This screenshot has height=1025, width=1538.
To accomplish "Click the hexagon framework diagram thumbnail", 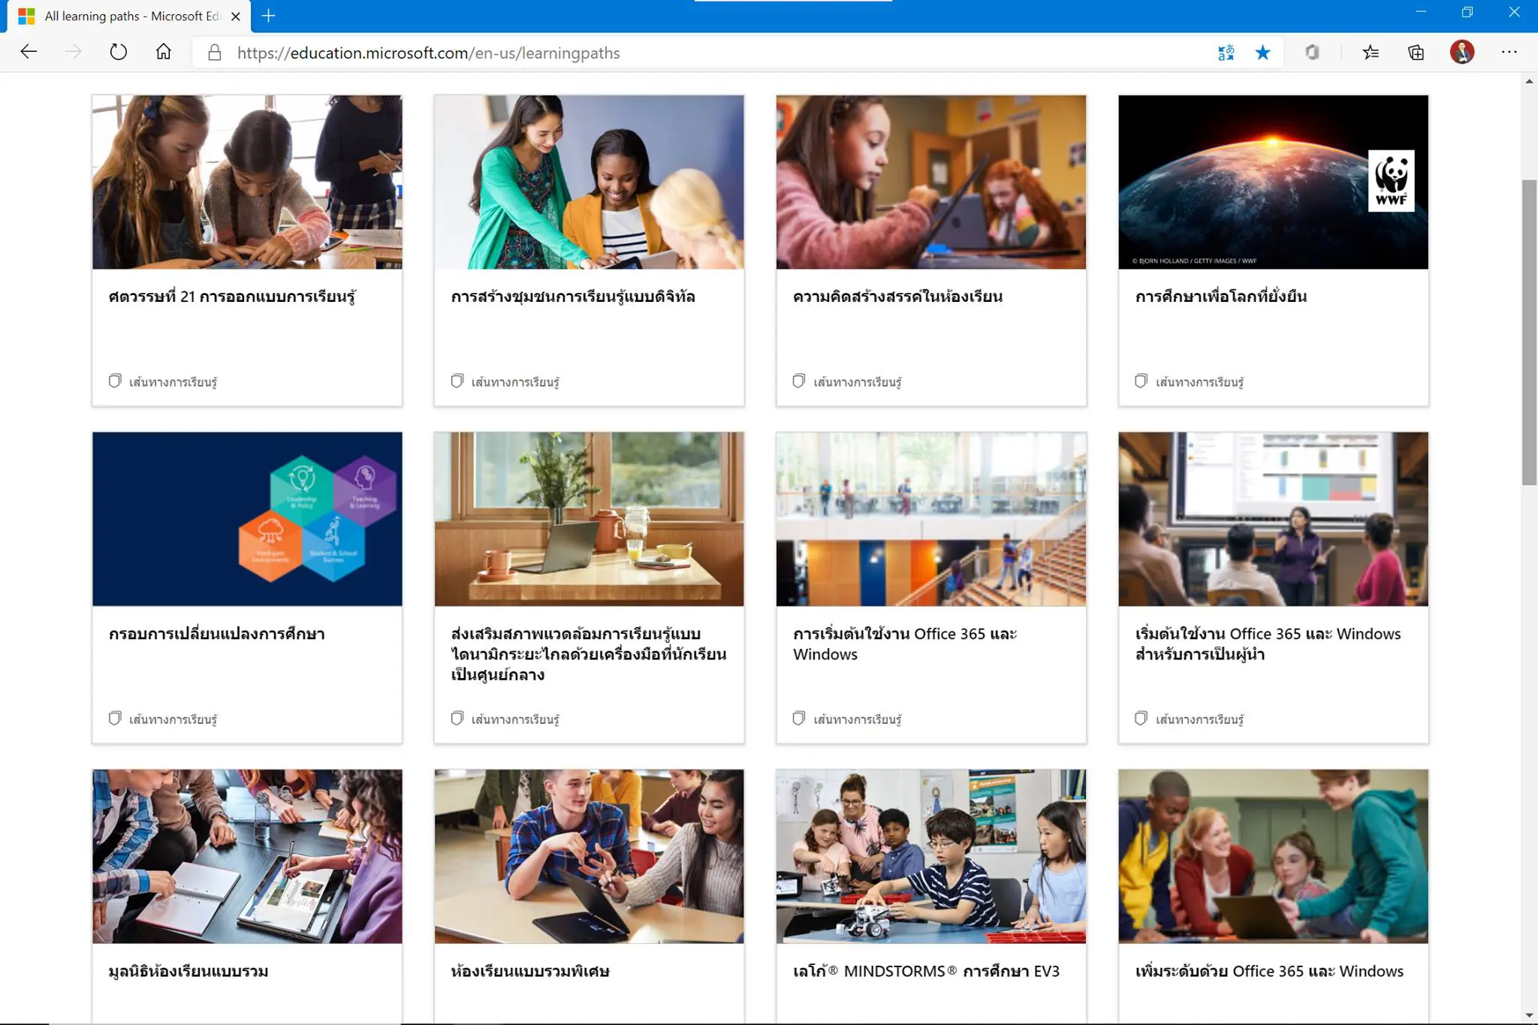I will tap(247, 519).
